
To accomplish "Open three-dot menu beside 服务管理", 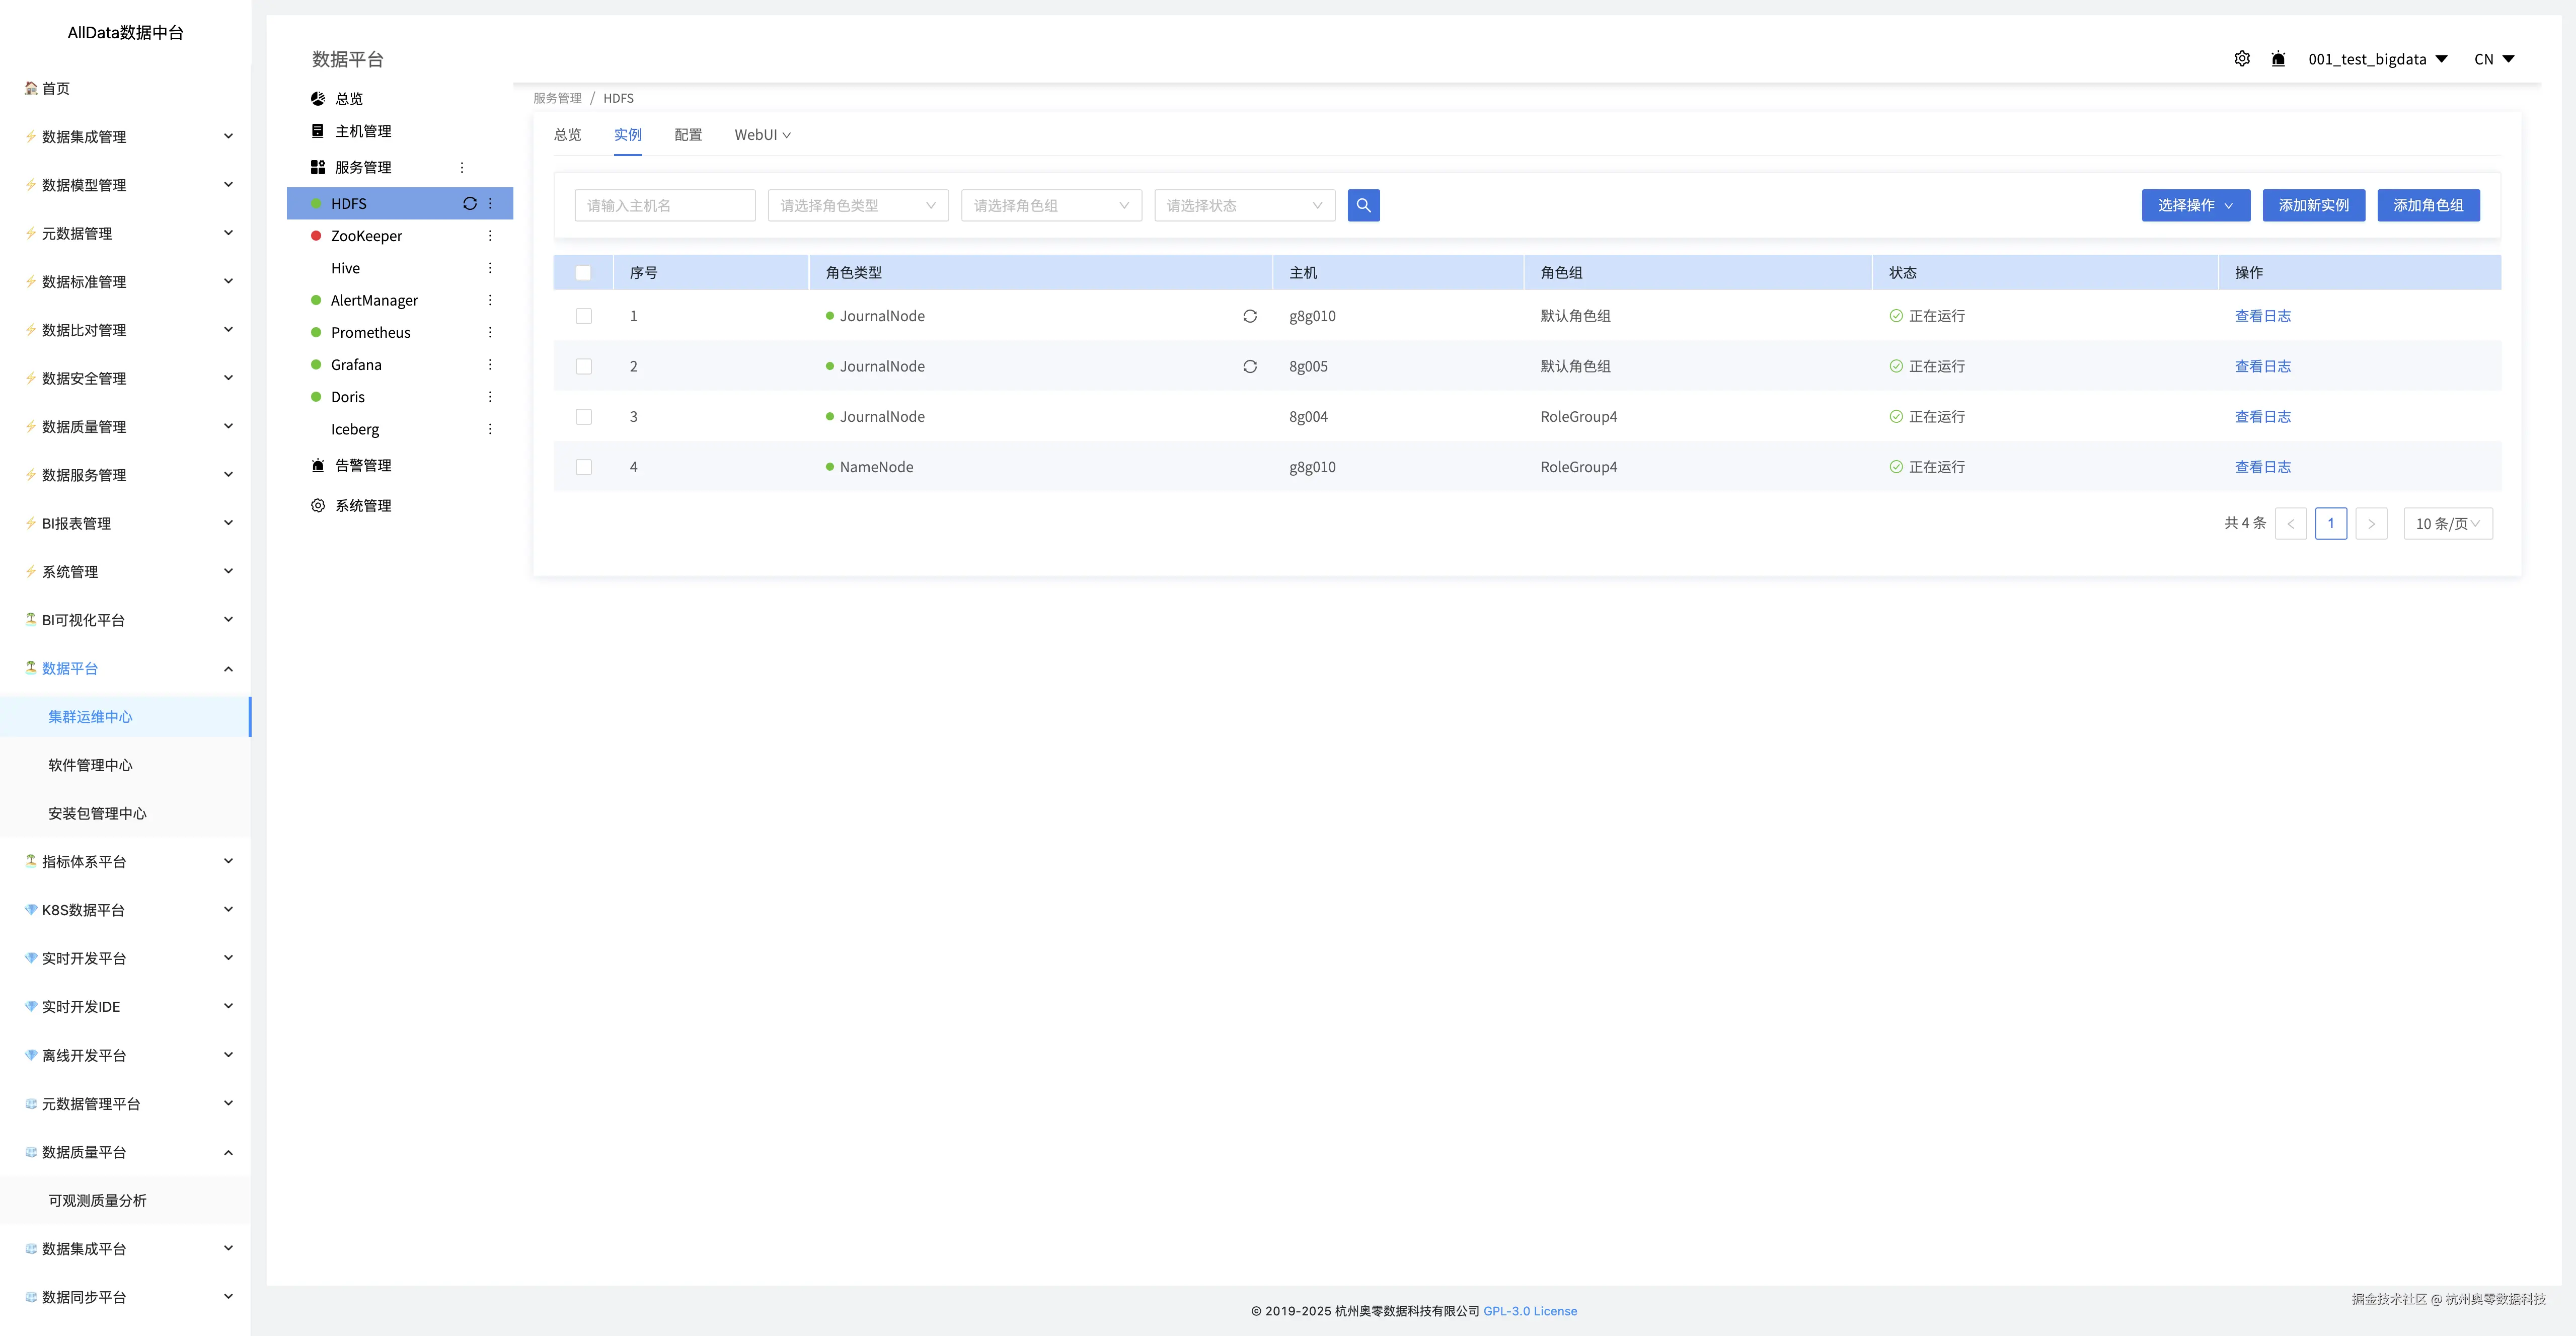I will [x=462, y=167].
